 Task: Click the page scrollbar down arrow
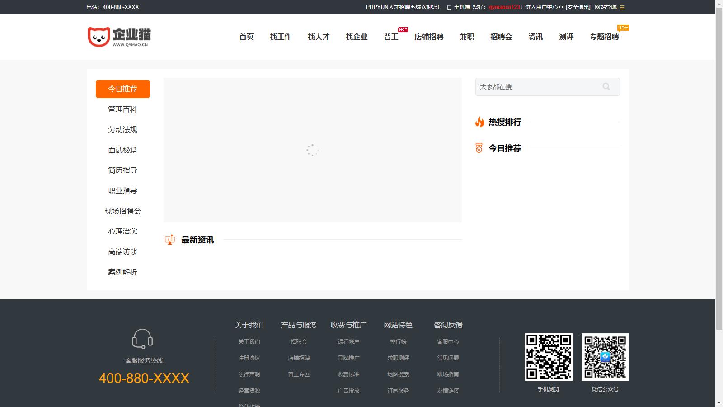(719, 403)
